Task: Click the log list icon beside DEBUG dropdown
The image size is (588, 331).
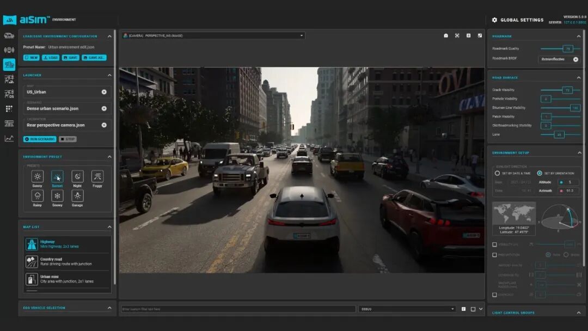Action: (463, 309)
